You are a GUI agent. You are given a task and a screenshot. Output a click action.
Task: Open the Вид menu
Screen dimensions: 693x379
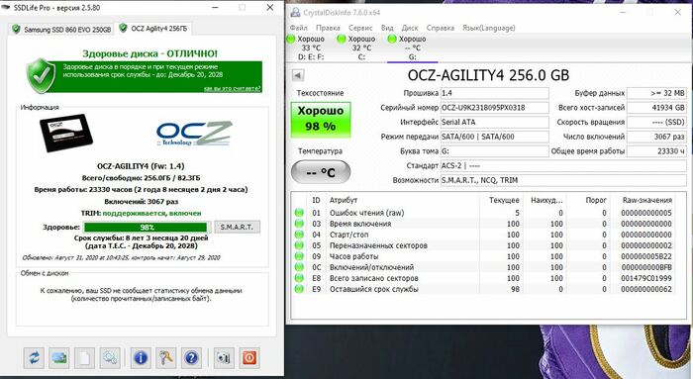point(387,28)
